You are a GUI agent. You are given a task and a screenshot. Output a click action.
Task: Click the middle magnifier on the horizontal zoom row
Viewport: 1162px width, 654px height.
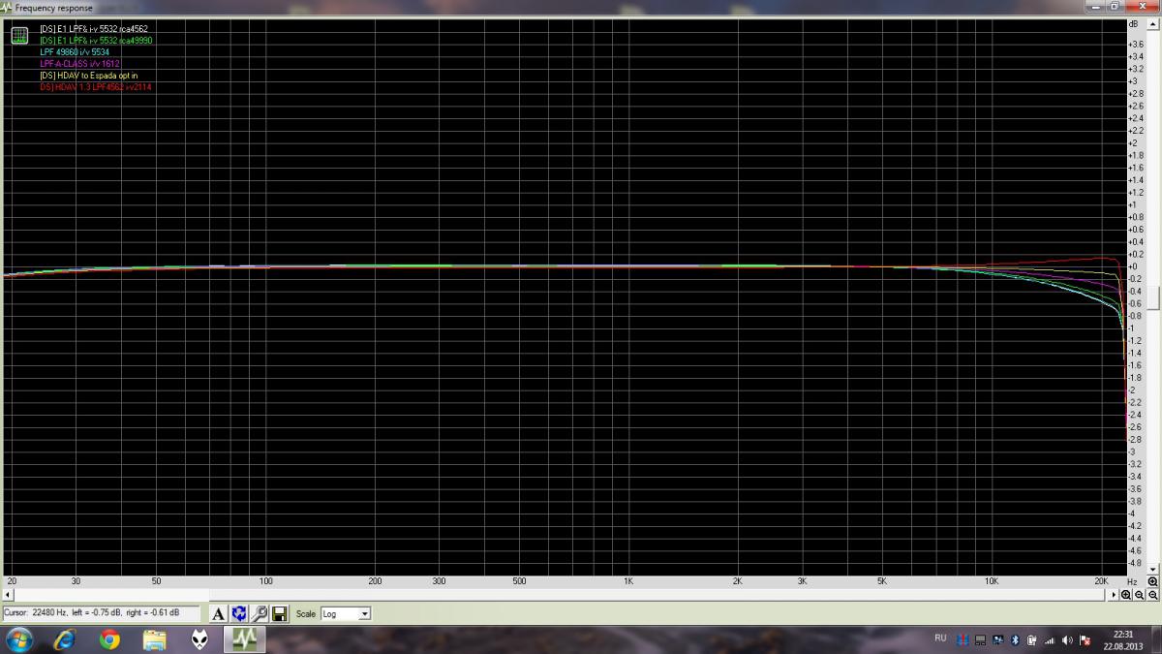1140,595
